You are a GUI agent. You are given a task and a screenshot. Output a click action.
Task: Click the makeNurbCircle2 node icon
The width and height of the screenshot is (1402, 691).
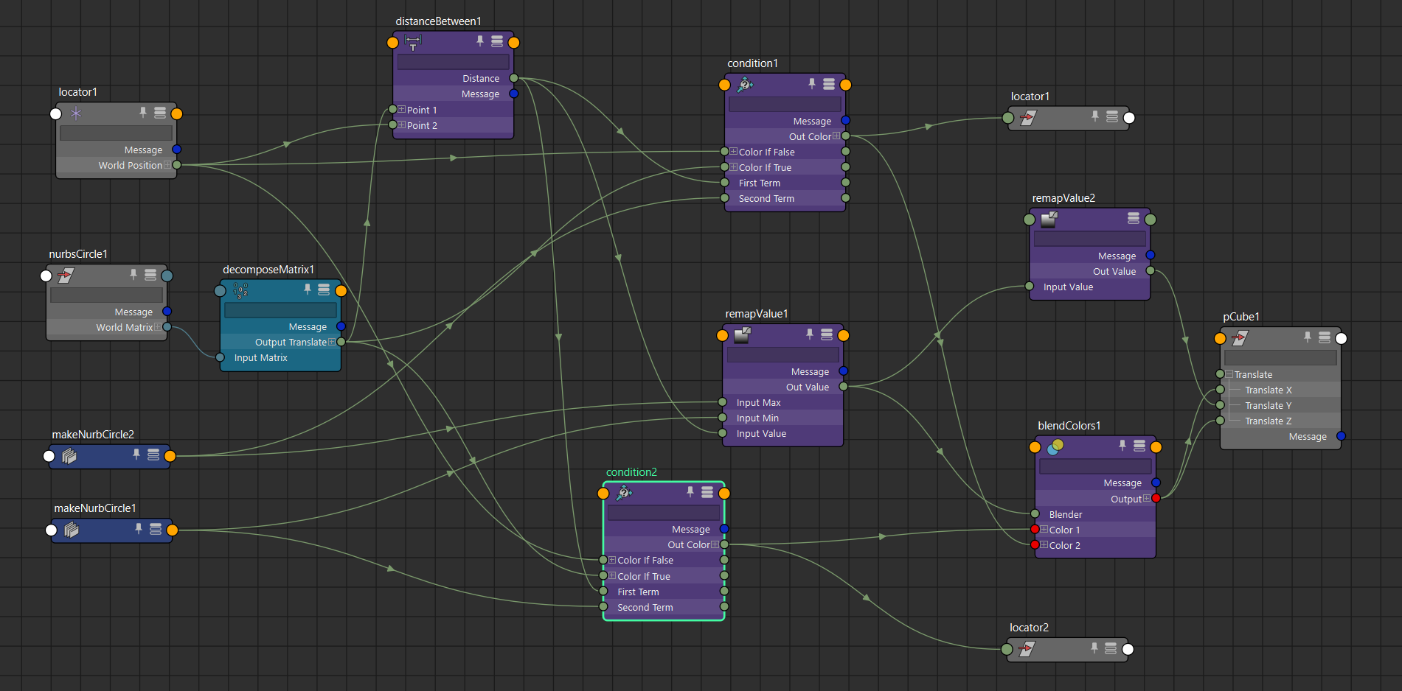(x=69, y=456)
